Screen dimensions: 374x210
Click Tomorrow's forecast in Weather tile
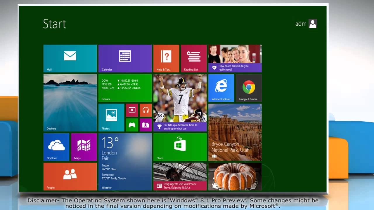[114, 177]
